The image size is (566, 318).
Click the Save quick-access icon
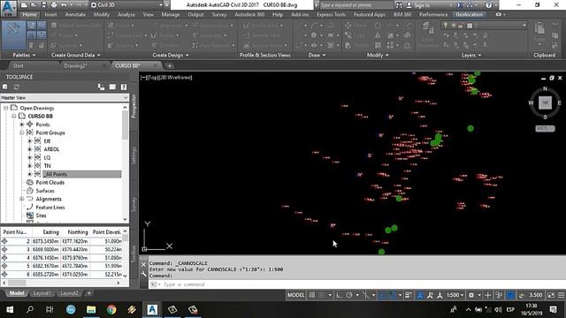[43, 5]
